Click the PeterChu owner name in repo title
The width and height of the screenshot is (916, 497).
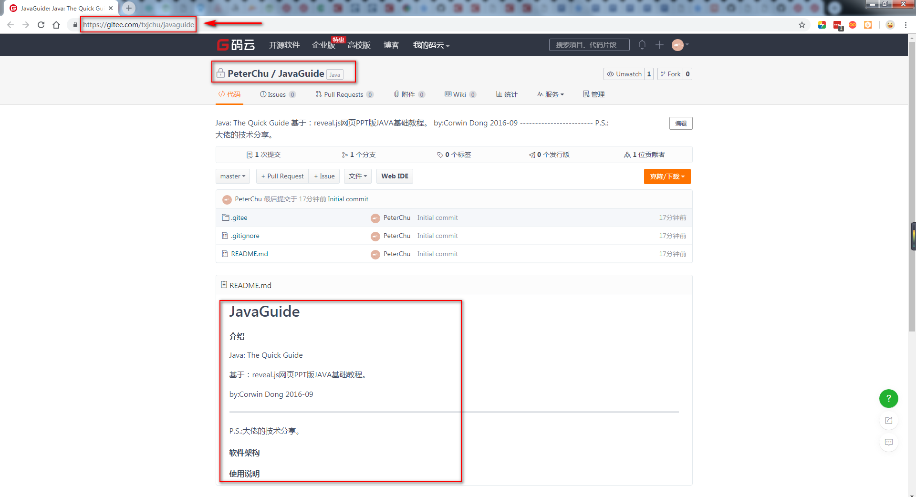coord(248,73)
